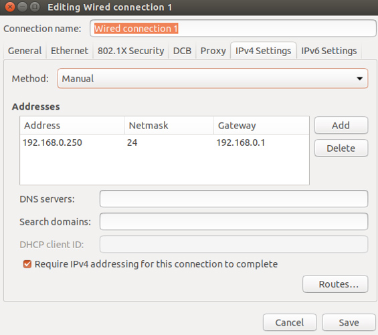The height and width of the screenshot is (335, 378).
Task: Switch to IPv6 Settings tab
Action: point(328,51)
